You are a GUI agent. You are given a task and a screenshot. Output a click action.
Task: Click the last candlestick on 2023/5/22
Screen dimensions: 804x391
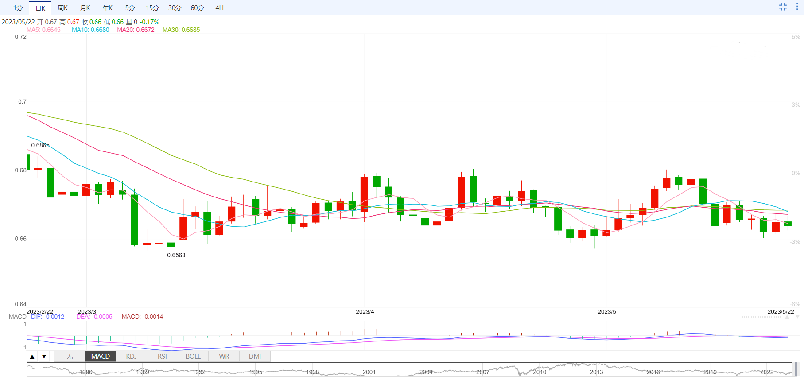[788, 224]
